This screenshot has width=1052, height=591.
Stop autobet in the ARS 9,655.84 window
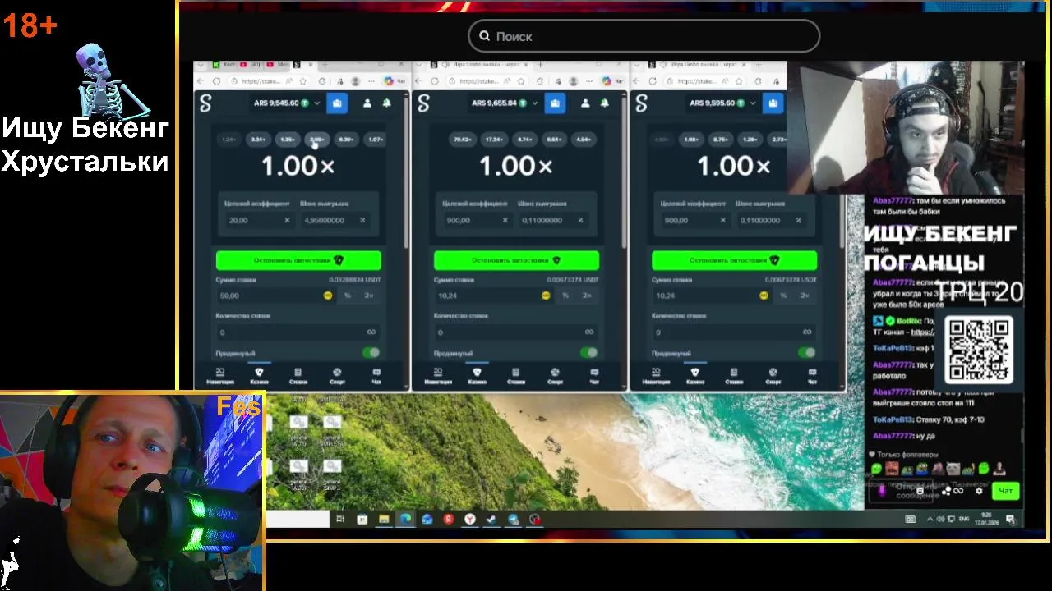coord(516,260)
